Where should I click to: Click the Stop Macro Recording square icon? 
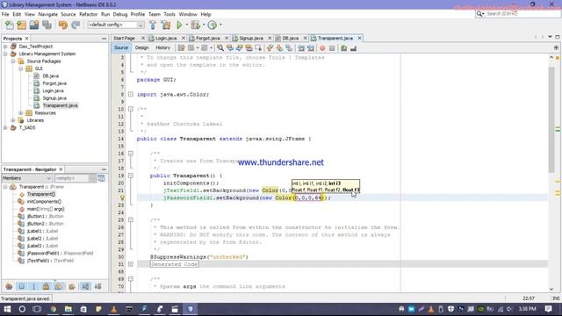coord(332,48)
